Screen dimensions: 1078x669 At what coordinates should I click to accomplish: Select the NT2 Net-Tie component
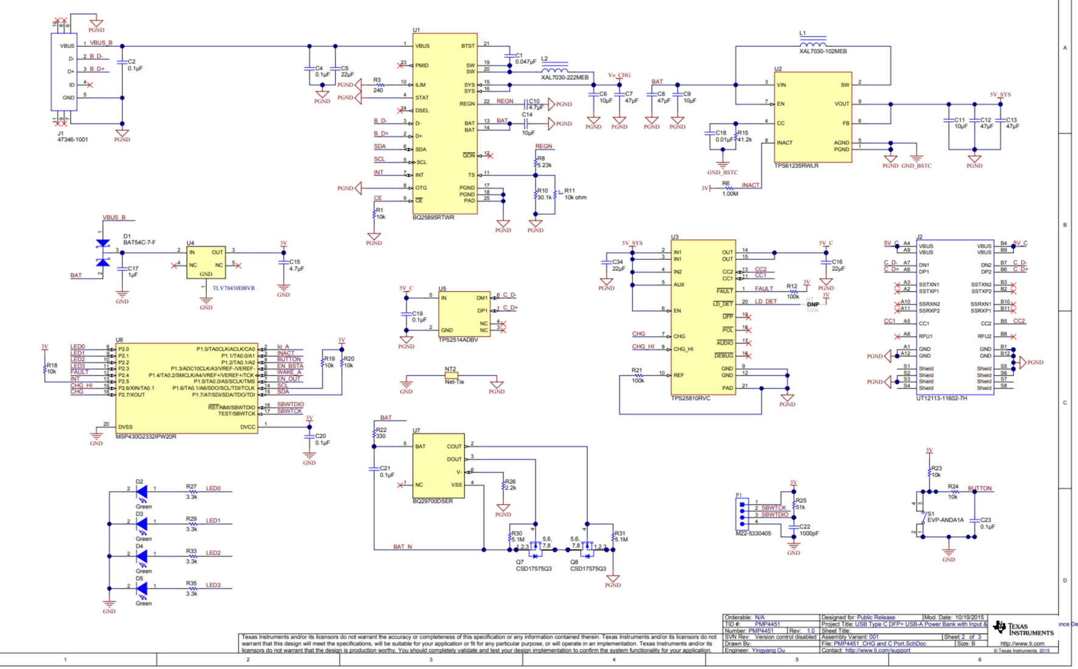pos(451,376)
